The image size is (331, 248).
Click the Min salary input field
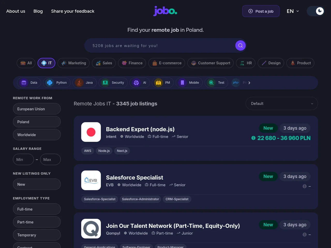point(23,160)
